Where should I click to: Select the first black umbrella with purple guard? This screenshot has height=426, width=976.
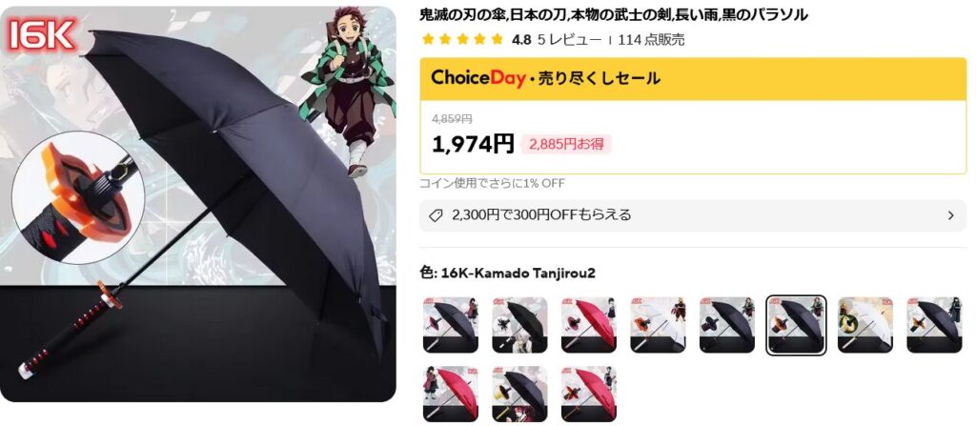click(451, 325)
